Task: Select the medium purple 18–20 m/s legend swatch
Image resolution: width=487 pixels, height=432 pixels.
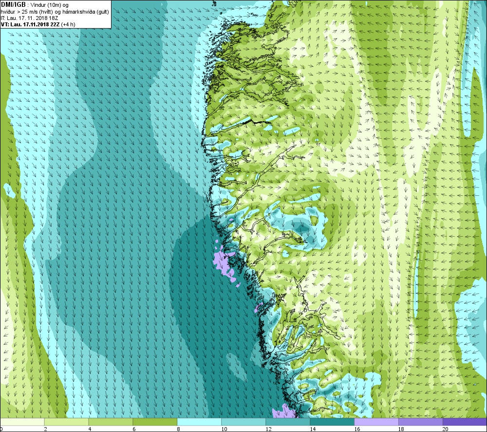Action: pos(421,422)
